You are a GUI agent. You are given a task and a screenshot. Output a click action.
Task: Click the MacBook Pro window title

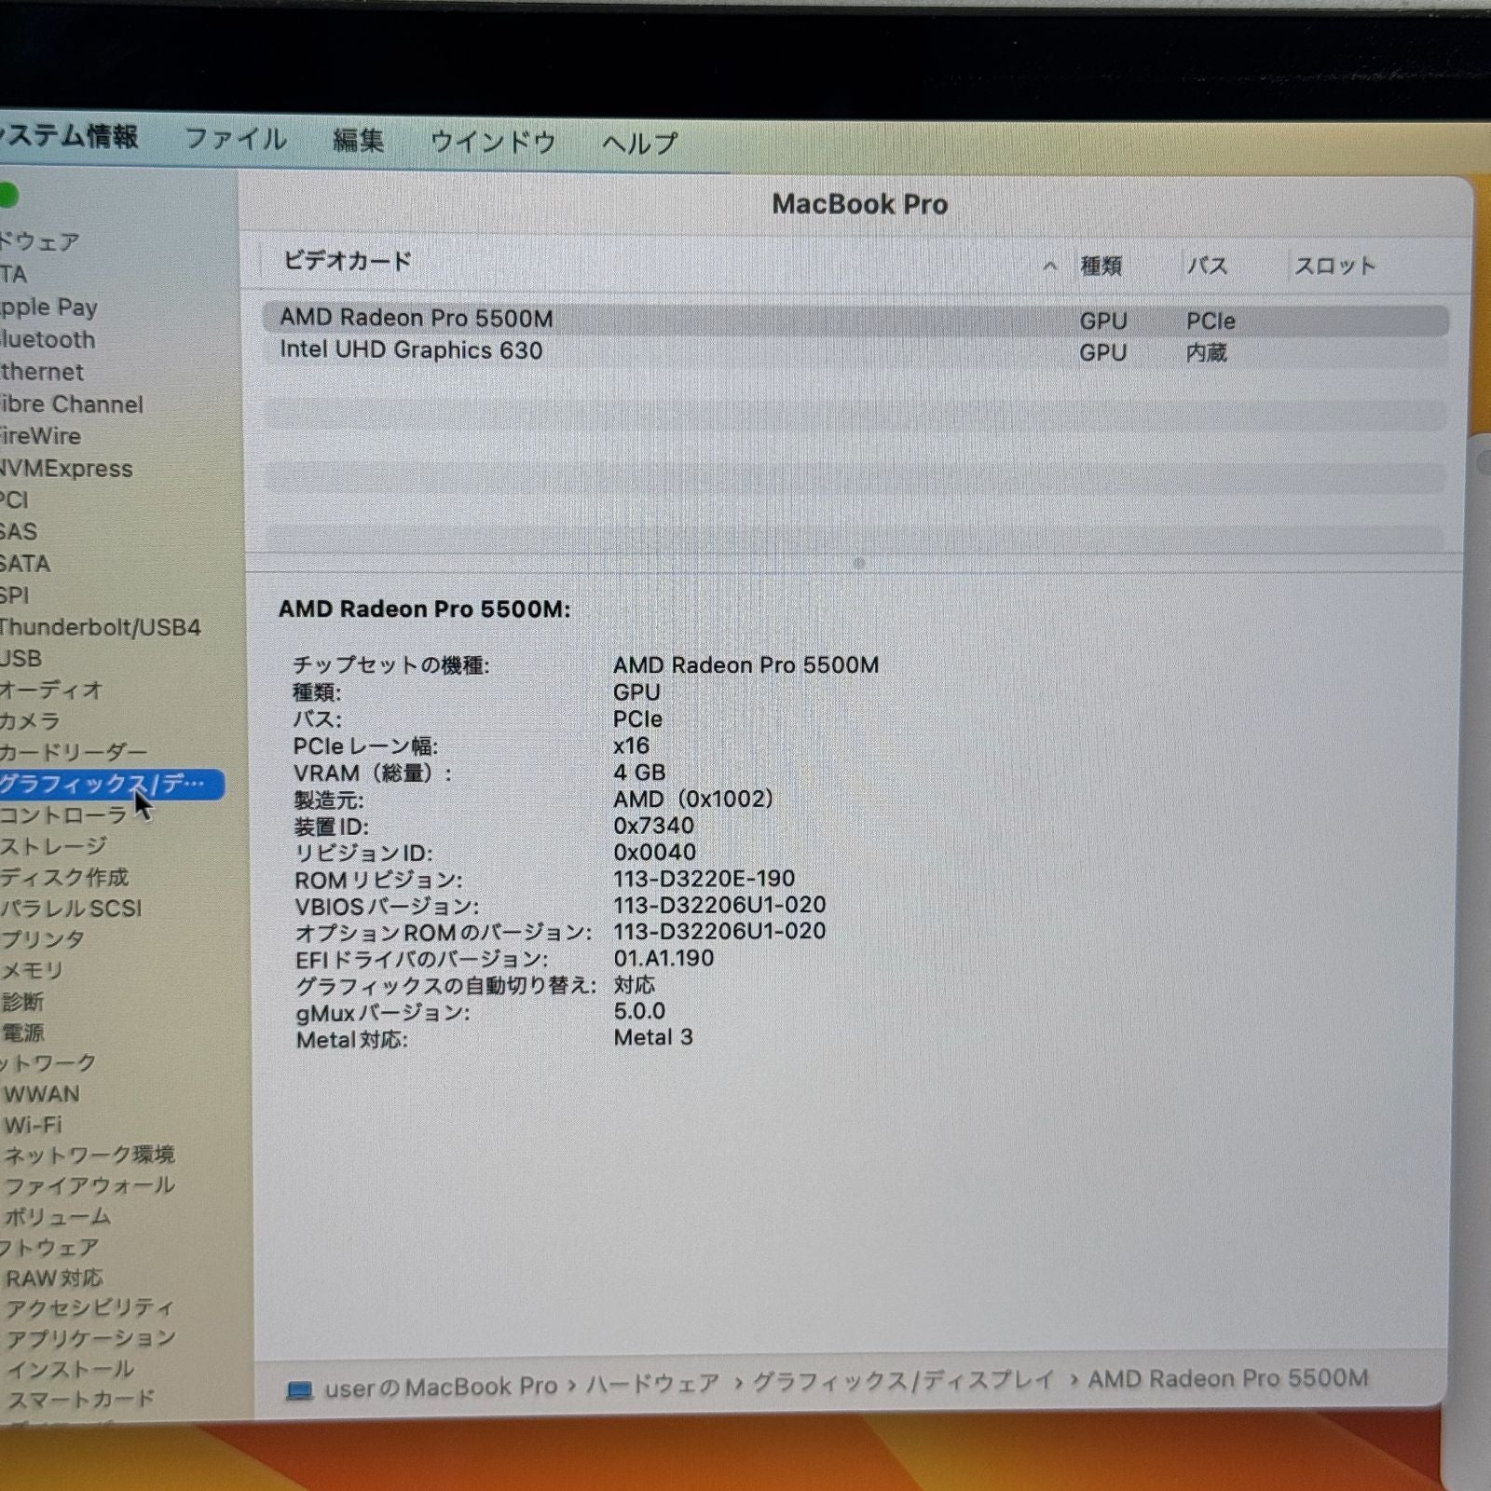click(859, 204)
